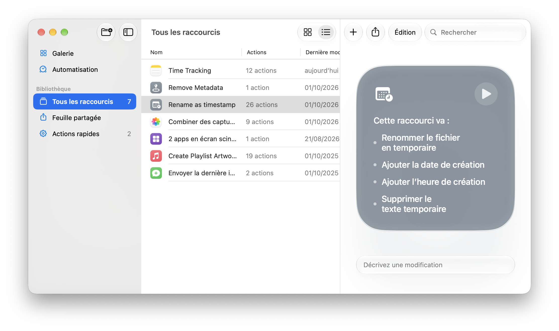
Task: Add a new shortcut with plus button
Action: [353, 32]
